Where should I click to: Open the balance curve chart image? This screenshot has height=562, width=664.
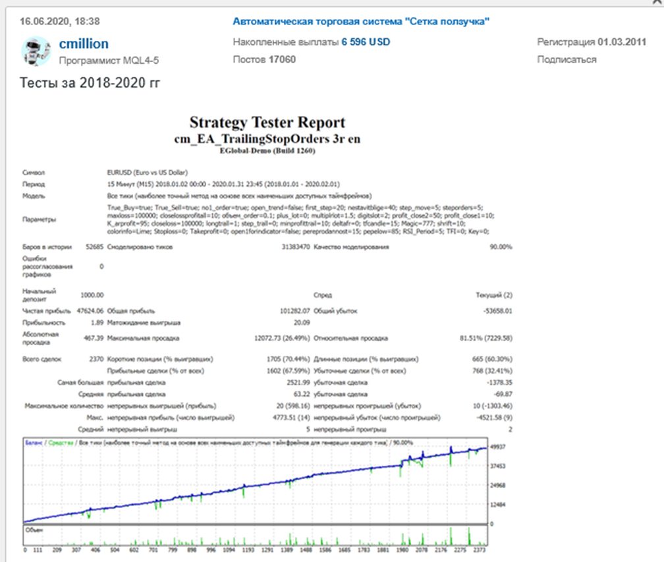point(256,481)
